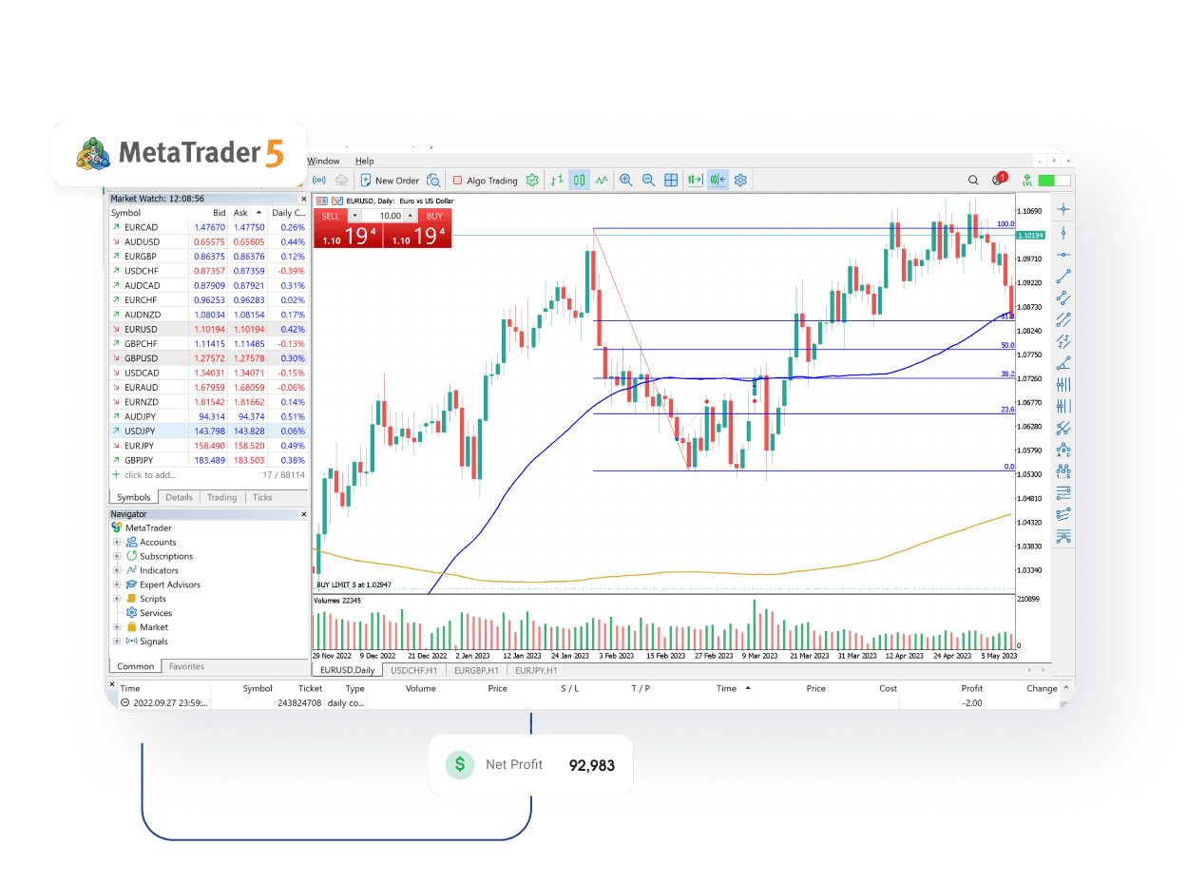This screenshot has height=882, width=1187.
Task: Click the signals broadcast icon in the toolbar
Action: pyautogui.click(x=319, y=180)
